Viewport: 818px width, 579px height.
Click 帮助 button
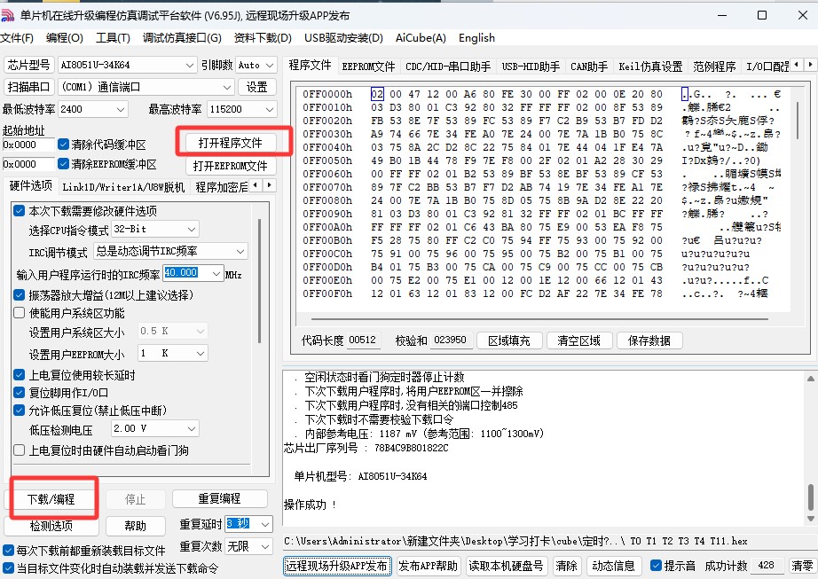(x=136, y=525)
